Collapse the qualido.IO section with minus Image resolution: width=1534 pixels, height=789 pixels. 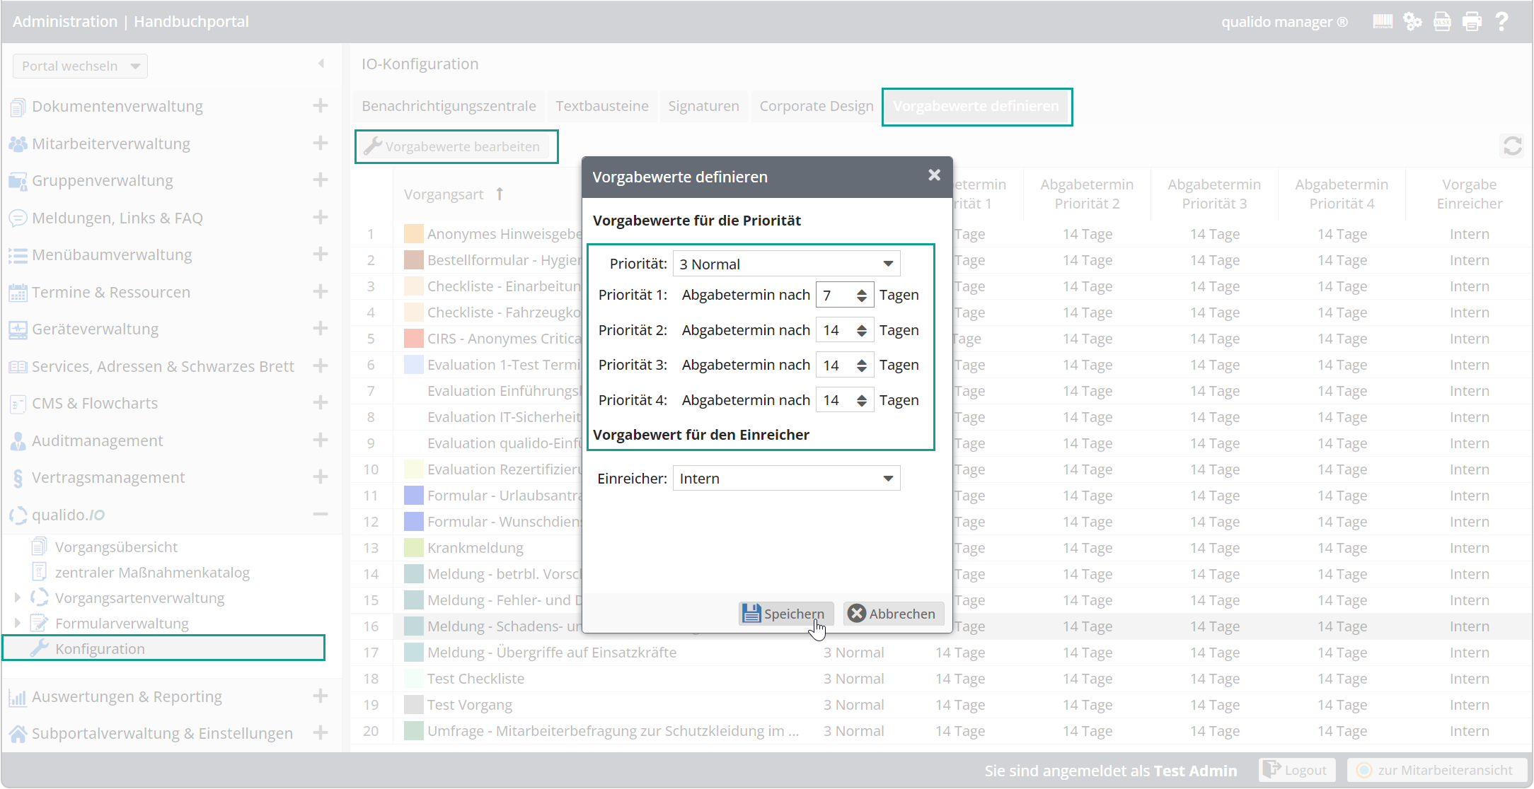(321, 514)
